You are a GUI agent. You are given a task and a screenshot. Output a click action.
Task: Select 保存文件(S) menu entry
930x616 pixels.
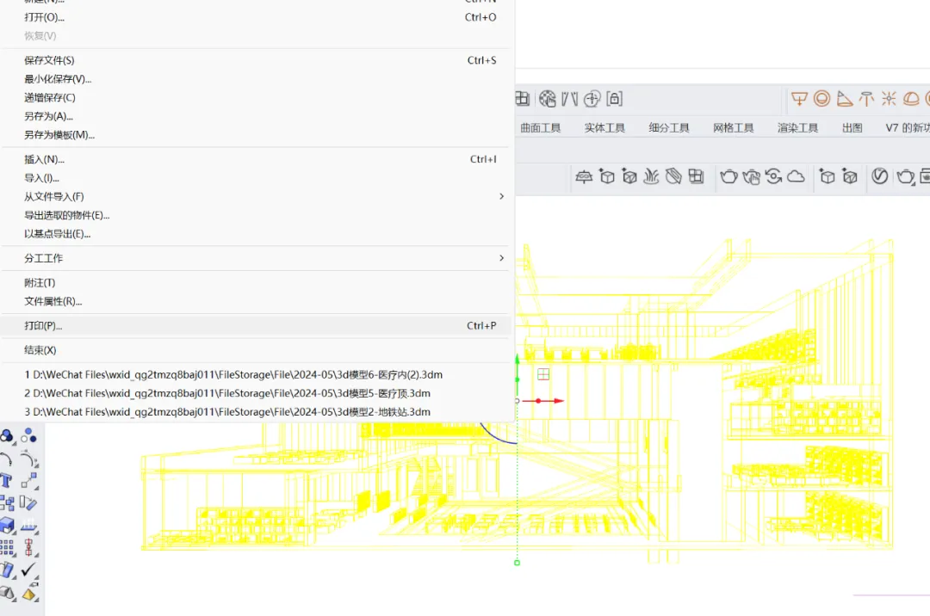click(x=255, y=60)
